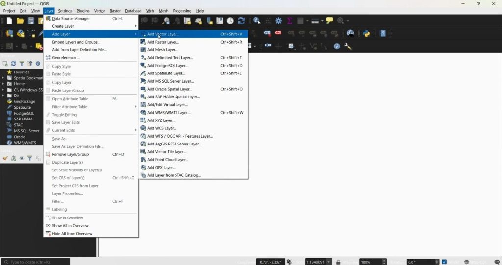
Task: Toggle the scale lock icon in status bar
Action: pyautogui.click(x=338, y=262)
